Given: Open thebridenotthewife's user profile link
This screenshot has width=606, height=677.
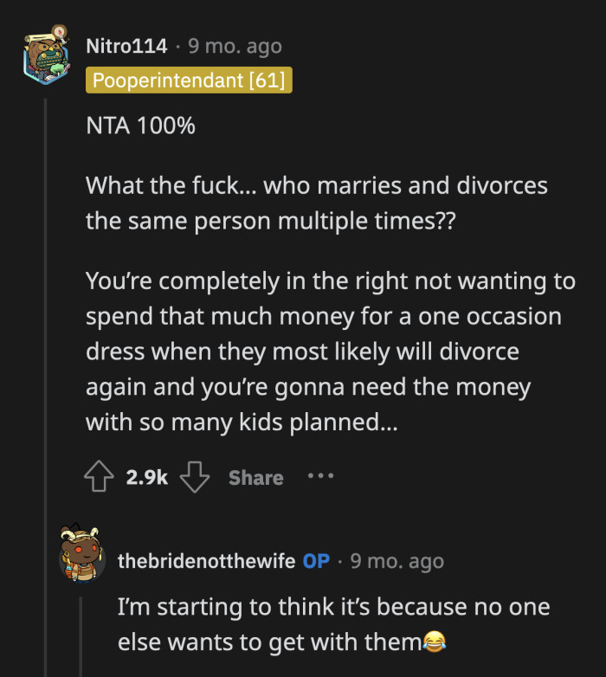Looking at the screenshot, I should 206,560.
